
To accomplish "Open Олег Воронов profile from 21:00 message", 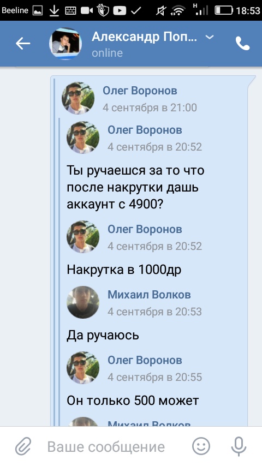I will [140, 91].
